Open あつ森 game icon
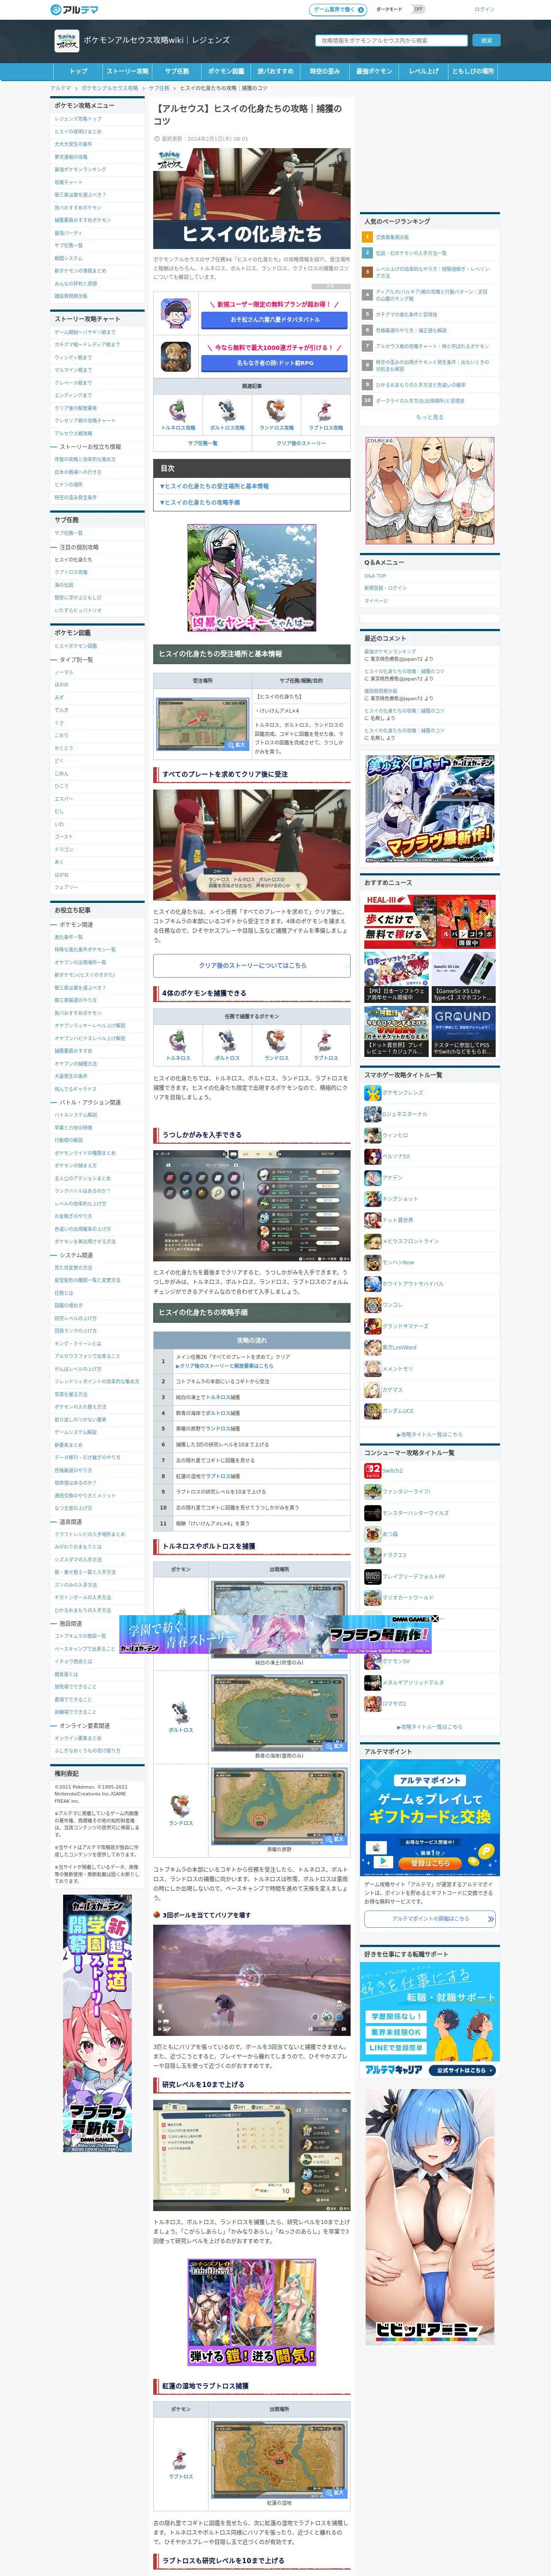 point(372,1534)
